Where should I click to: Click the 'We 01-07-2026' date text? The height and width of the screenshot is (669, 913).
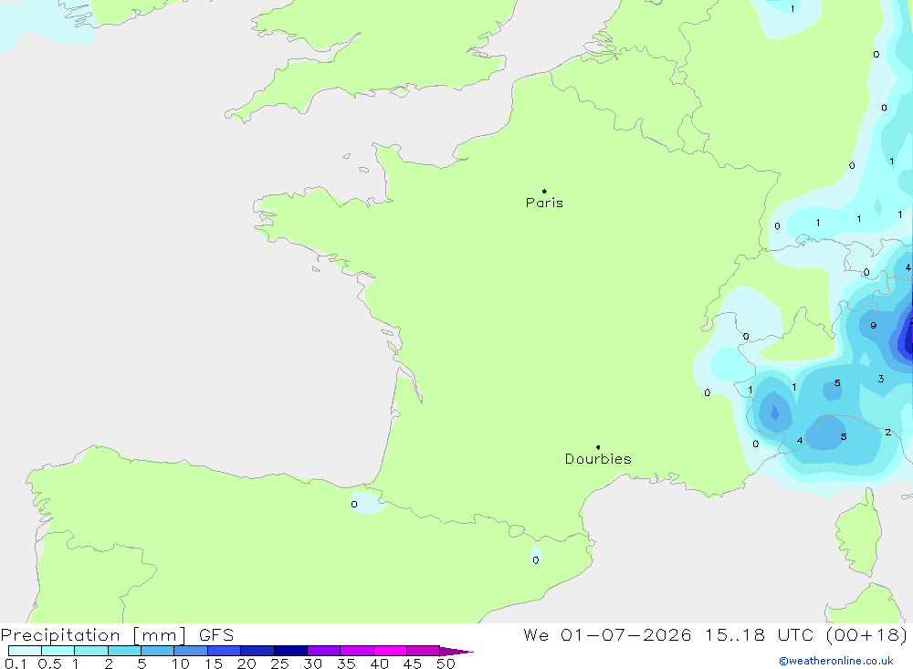[x=607, y=635]
